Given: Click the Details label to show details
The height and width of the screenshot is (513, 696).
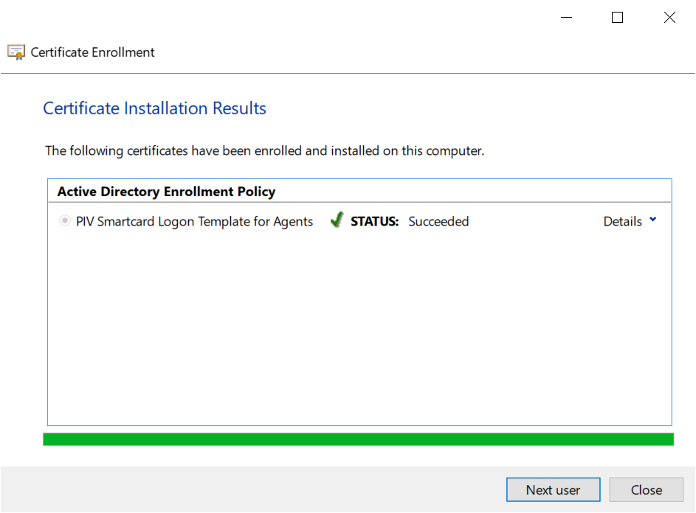Looking at the screenshot, I should [x=622, y=221].
